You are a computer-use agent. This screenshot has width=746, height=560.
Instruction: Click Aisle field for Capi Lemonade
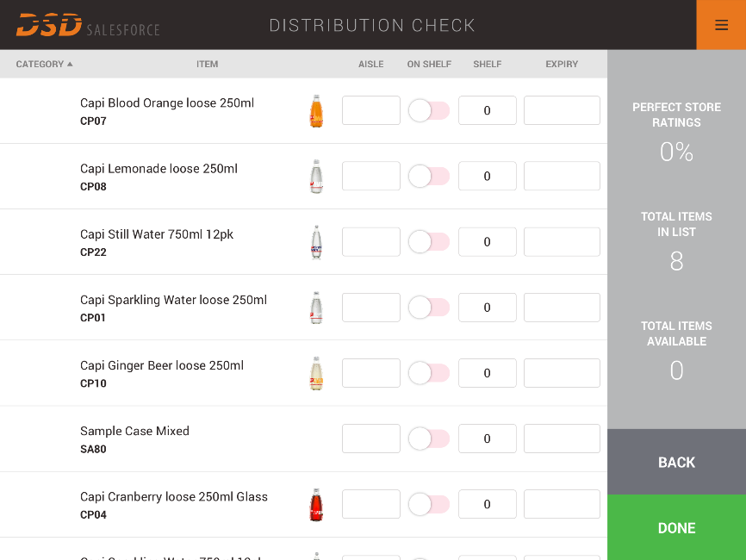[371, 176]
